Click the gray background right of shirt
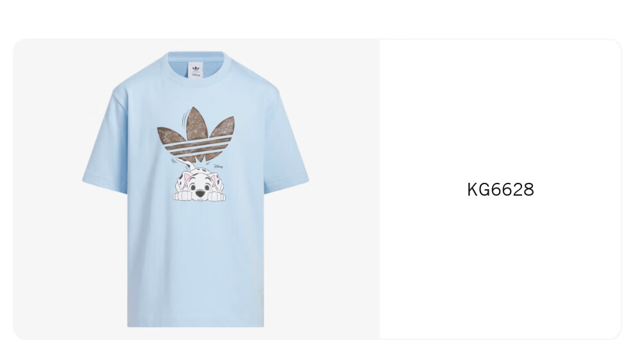 pos(344,189)
